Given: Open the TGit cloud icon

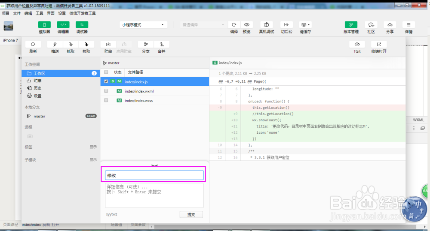Looking at the screenshot, I should pyautogui.click(x=357, y=44).
